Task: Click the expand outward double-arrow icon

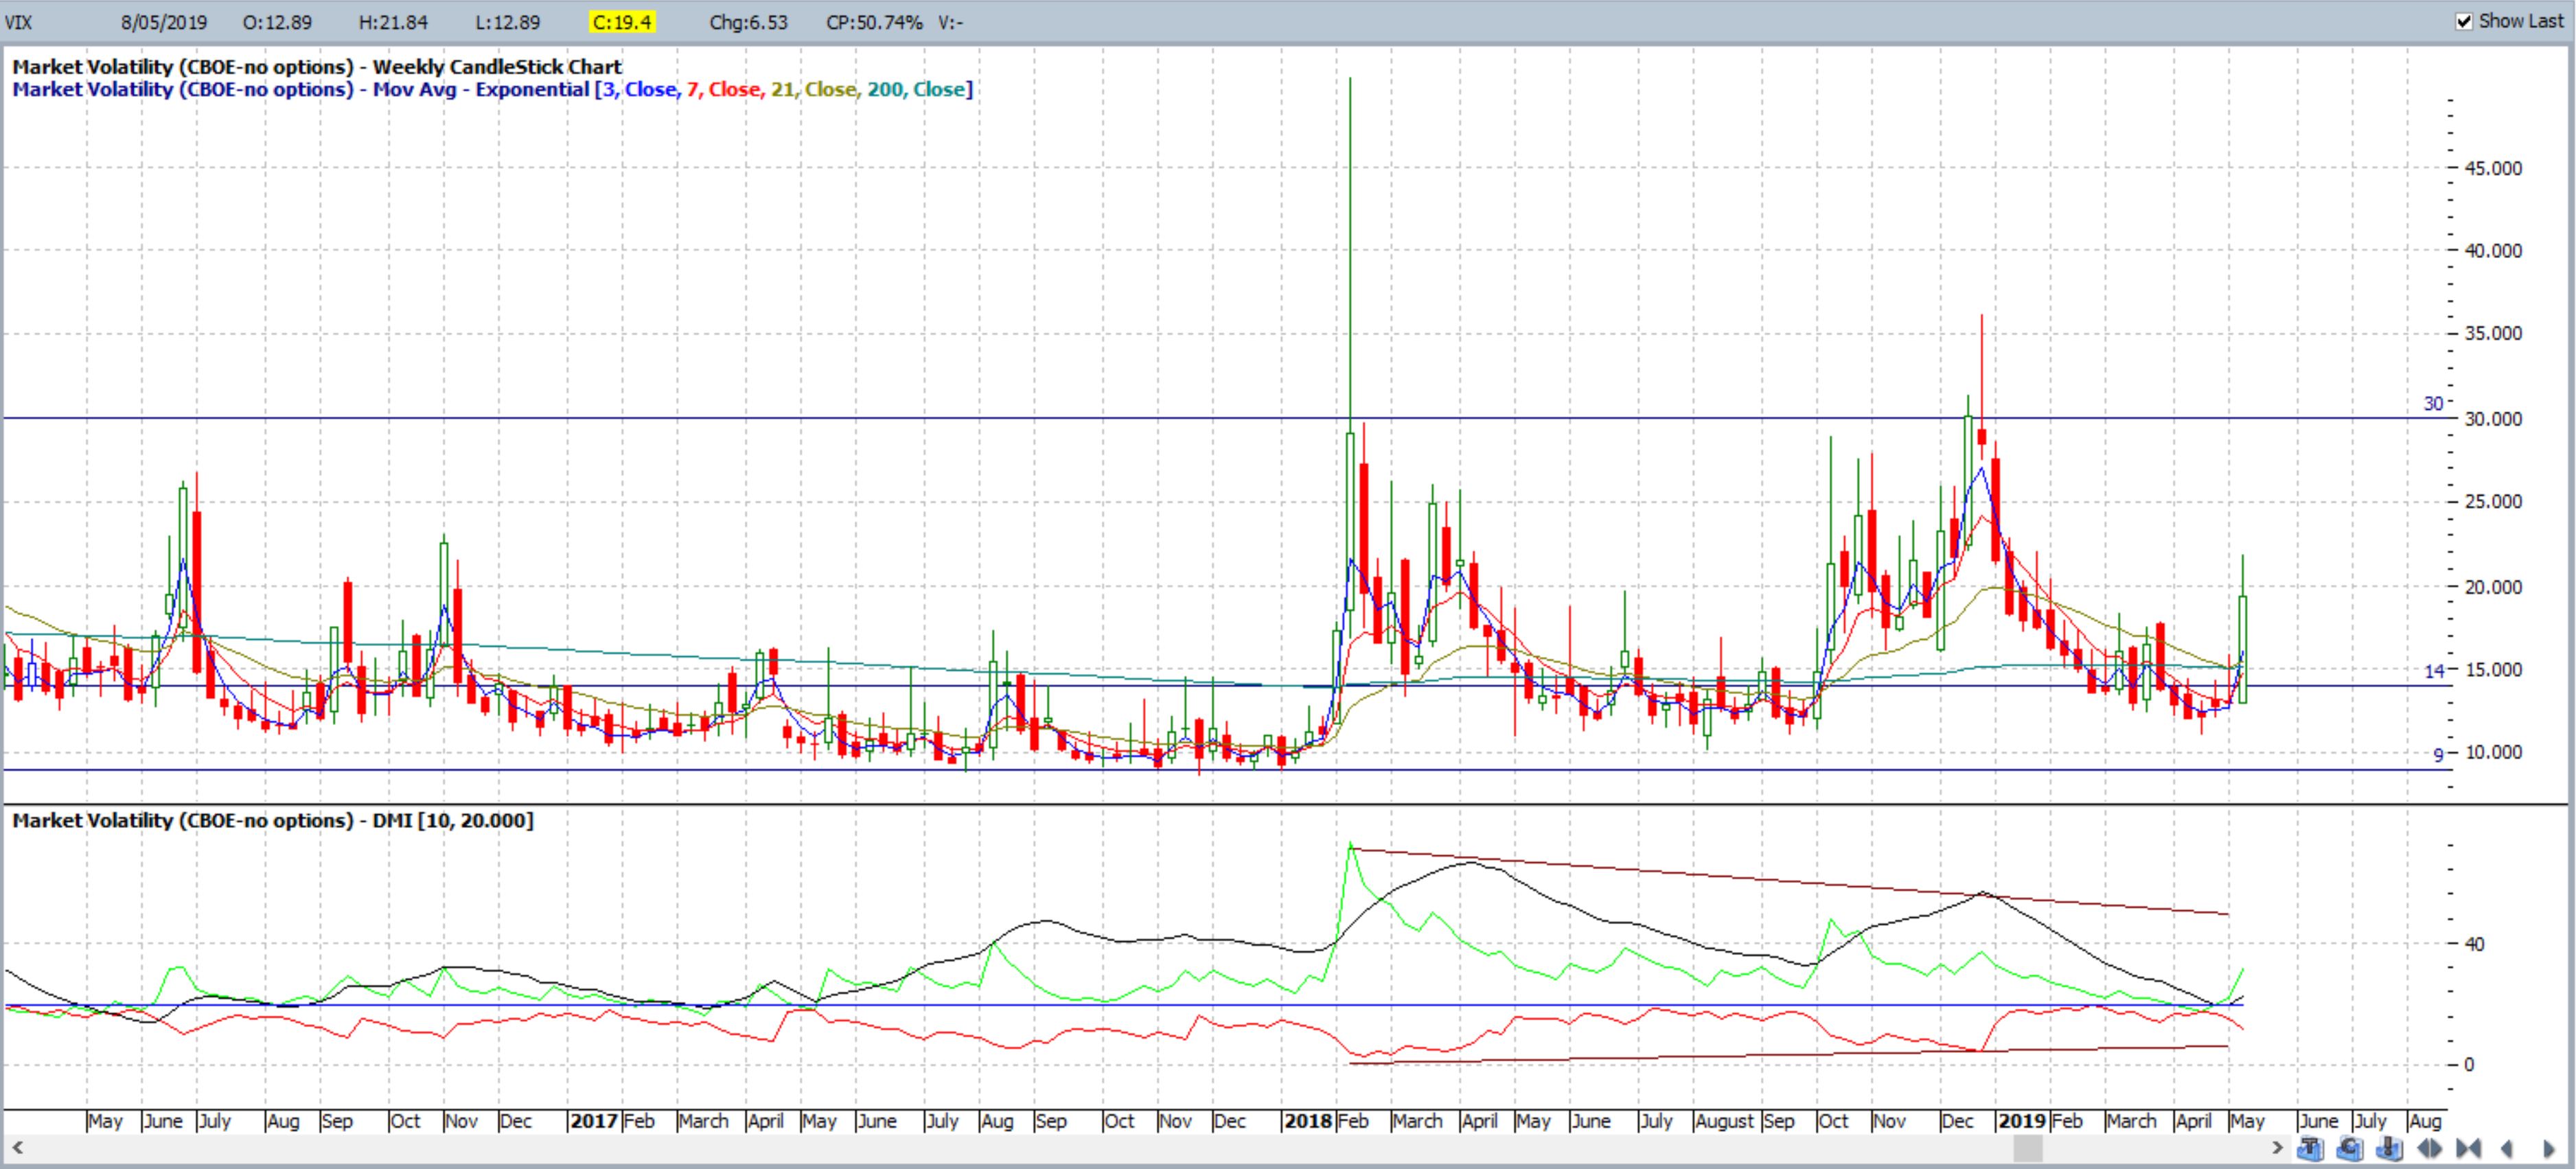Action: coord(2429,1148)
